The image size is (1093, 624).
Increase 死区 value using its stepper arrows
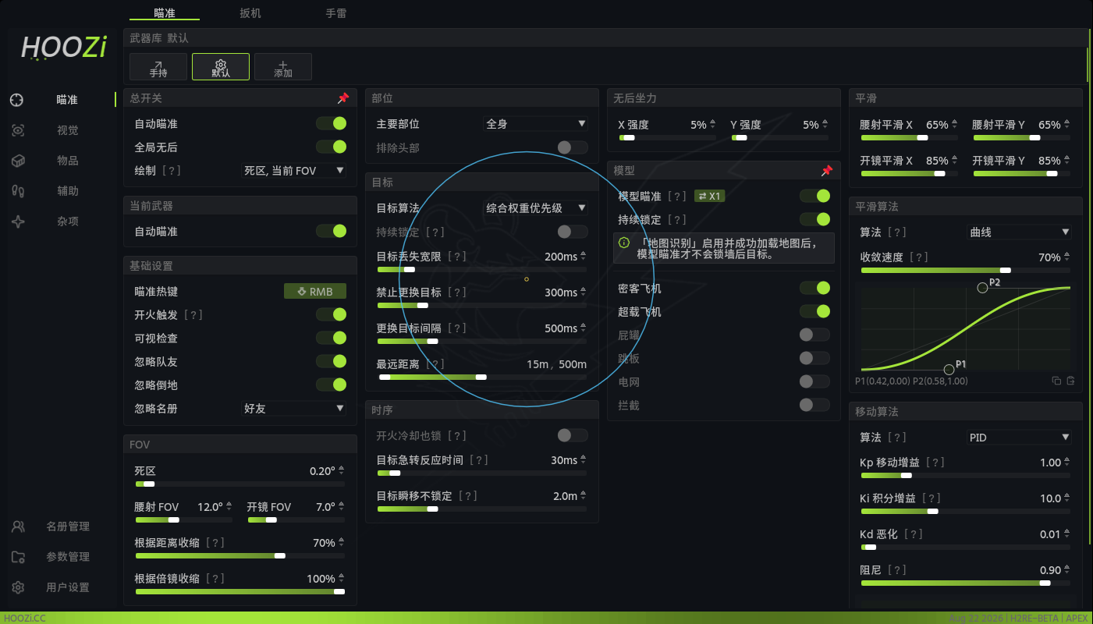tap(341, 468)
